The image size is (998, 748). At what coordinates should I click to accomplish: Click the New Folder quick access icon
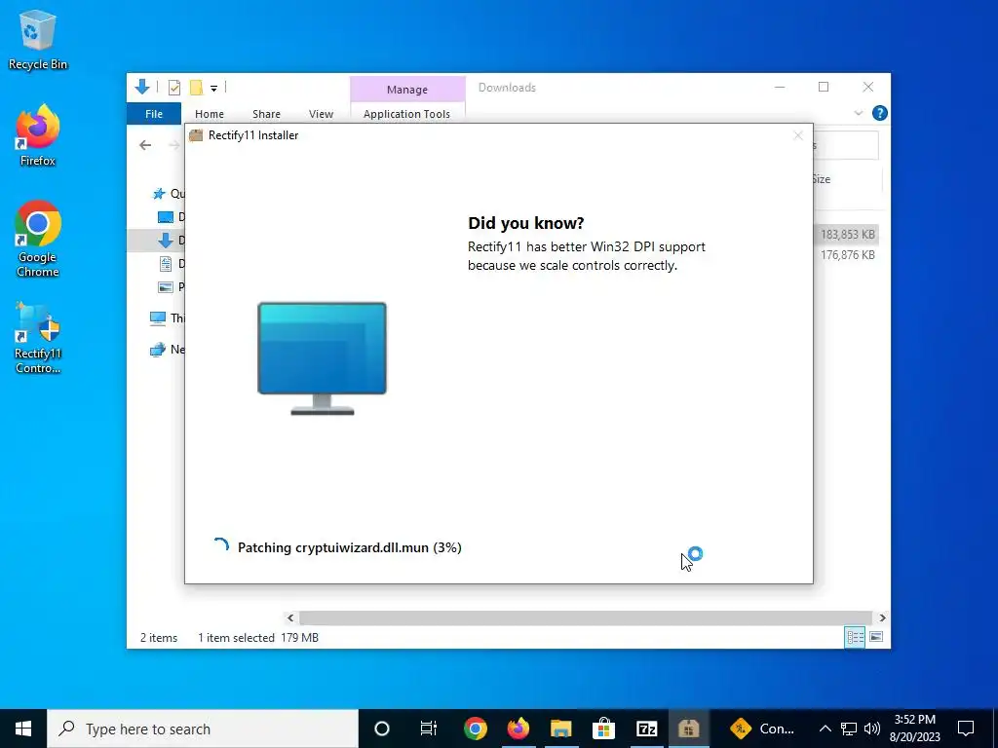coord(196,88)
